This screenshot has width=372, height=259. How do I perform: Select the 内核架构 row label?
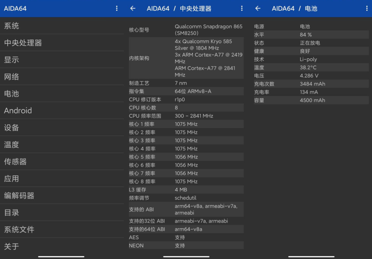[x=139, y=58]
